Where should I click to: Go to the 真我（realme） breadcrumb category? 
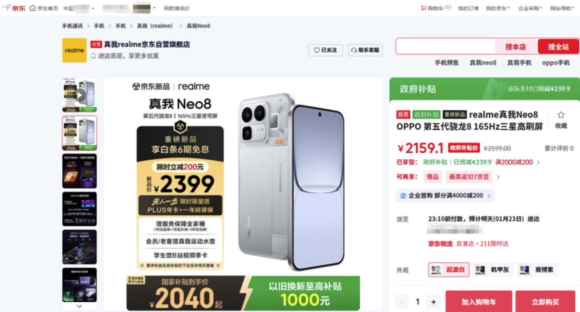pos(155,26)
